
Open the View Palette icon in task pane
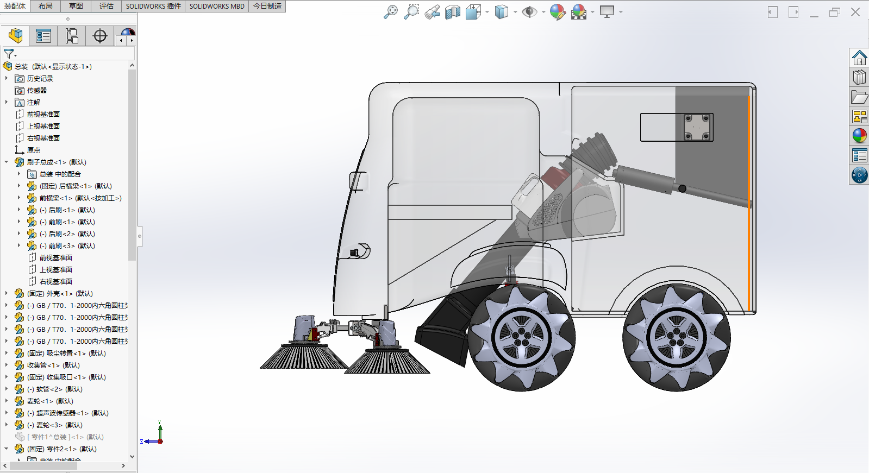click(x=859, y=116)
